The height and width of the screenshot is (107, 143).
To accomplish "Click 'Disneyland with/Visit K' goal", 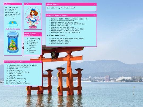I will point(19,67).
